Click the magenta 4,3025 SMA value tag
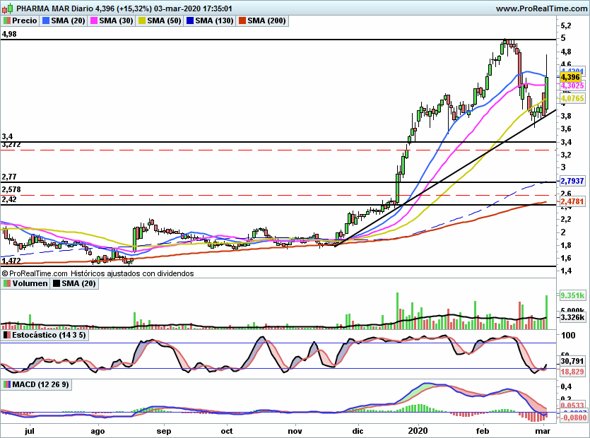Image resolution: width=590 pixels, height=438 pixels. click(x=572, y=85)
